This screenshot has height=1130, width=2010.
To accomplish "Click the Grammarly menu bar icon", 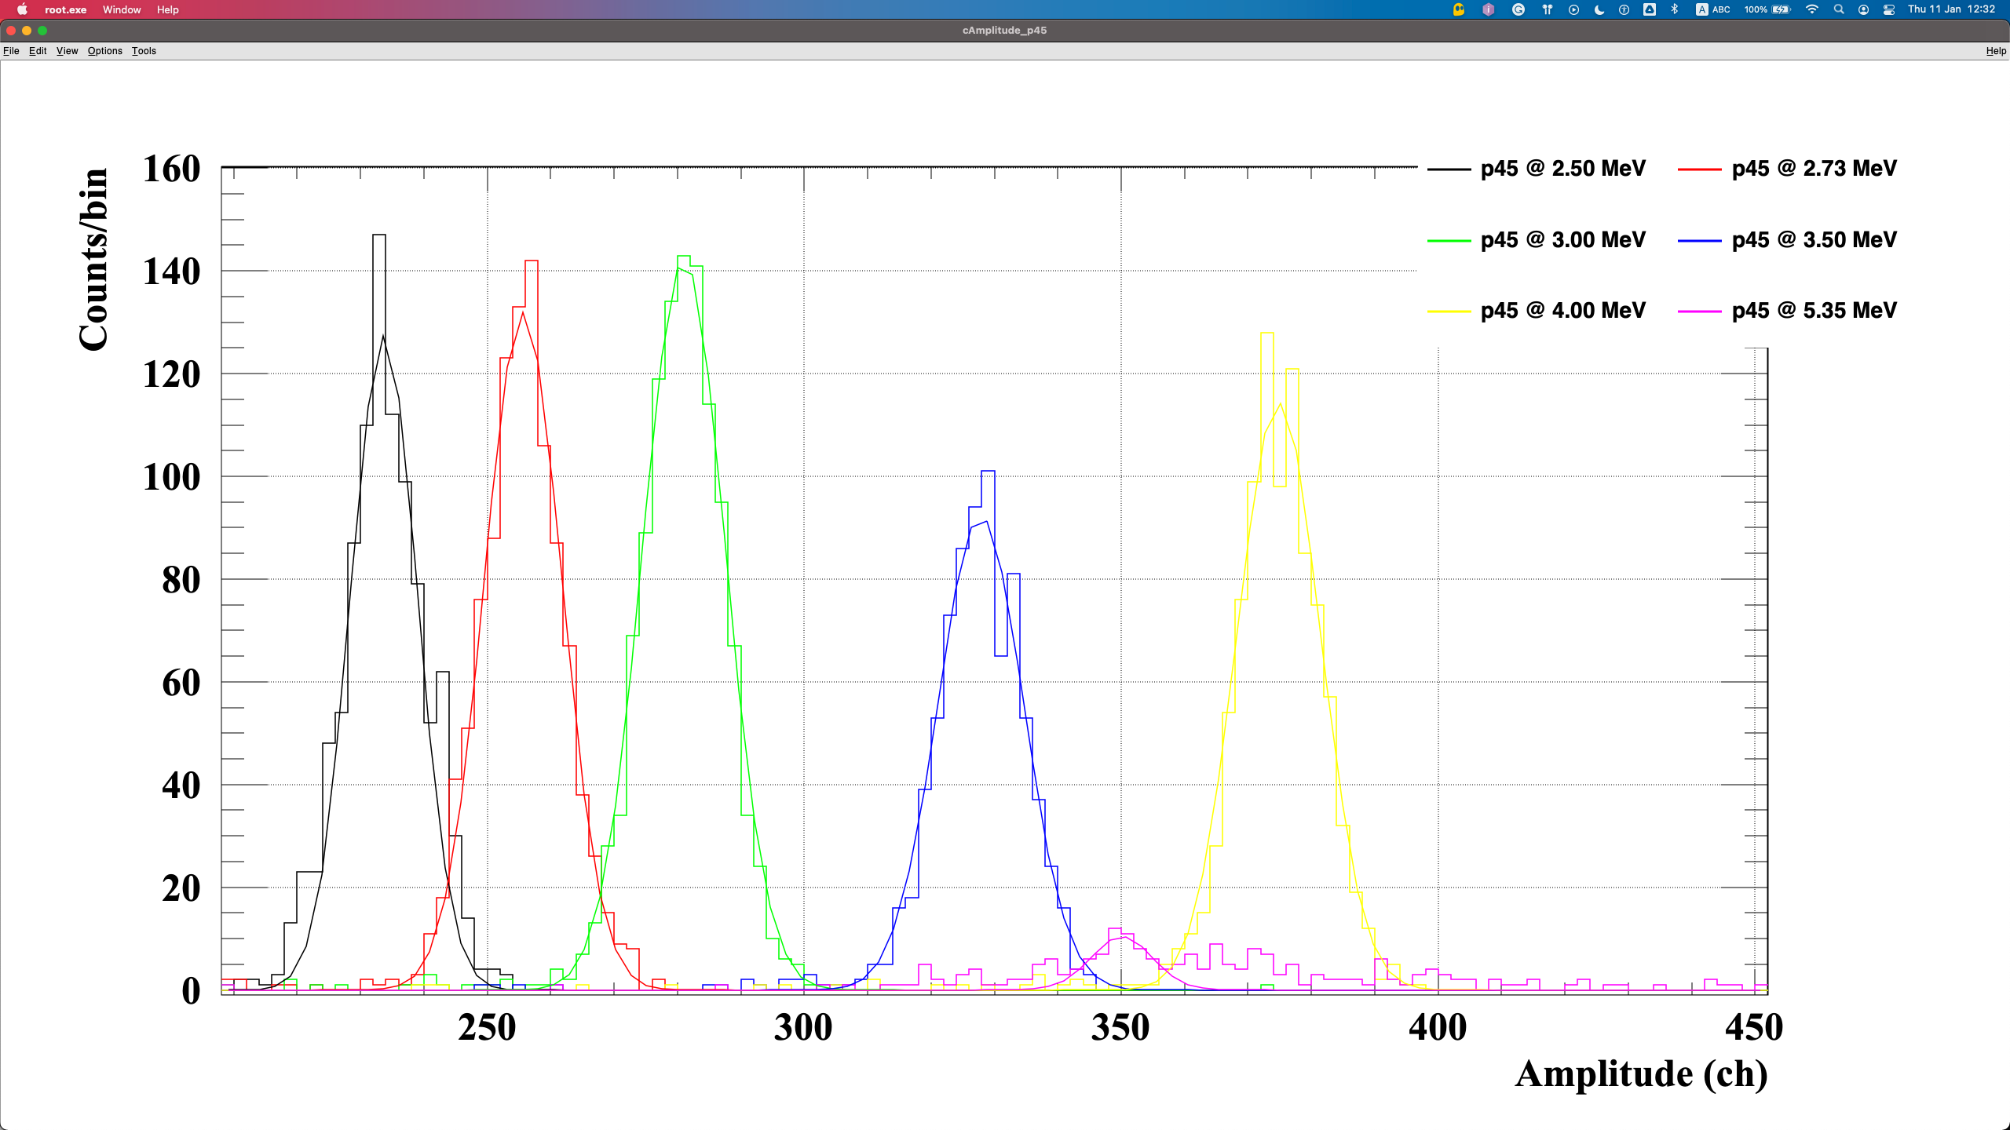I will point(1518,9).
